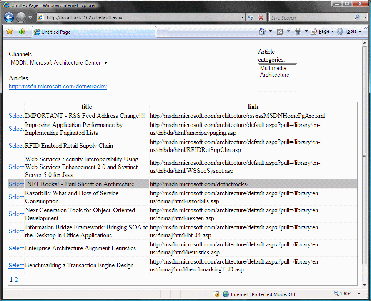Click the security warning icon in status bar
371x301 pixels.
pos(216,294)
